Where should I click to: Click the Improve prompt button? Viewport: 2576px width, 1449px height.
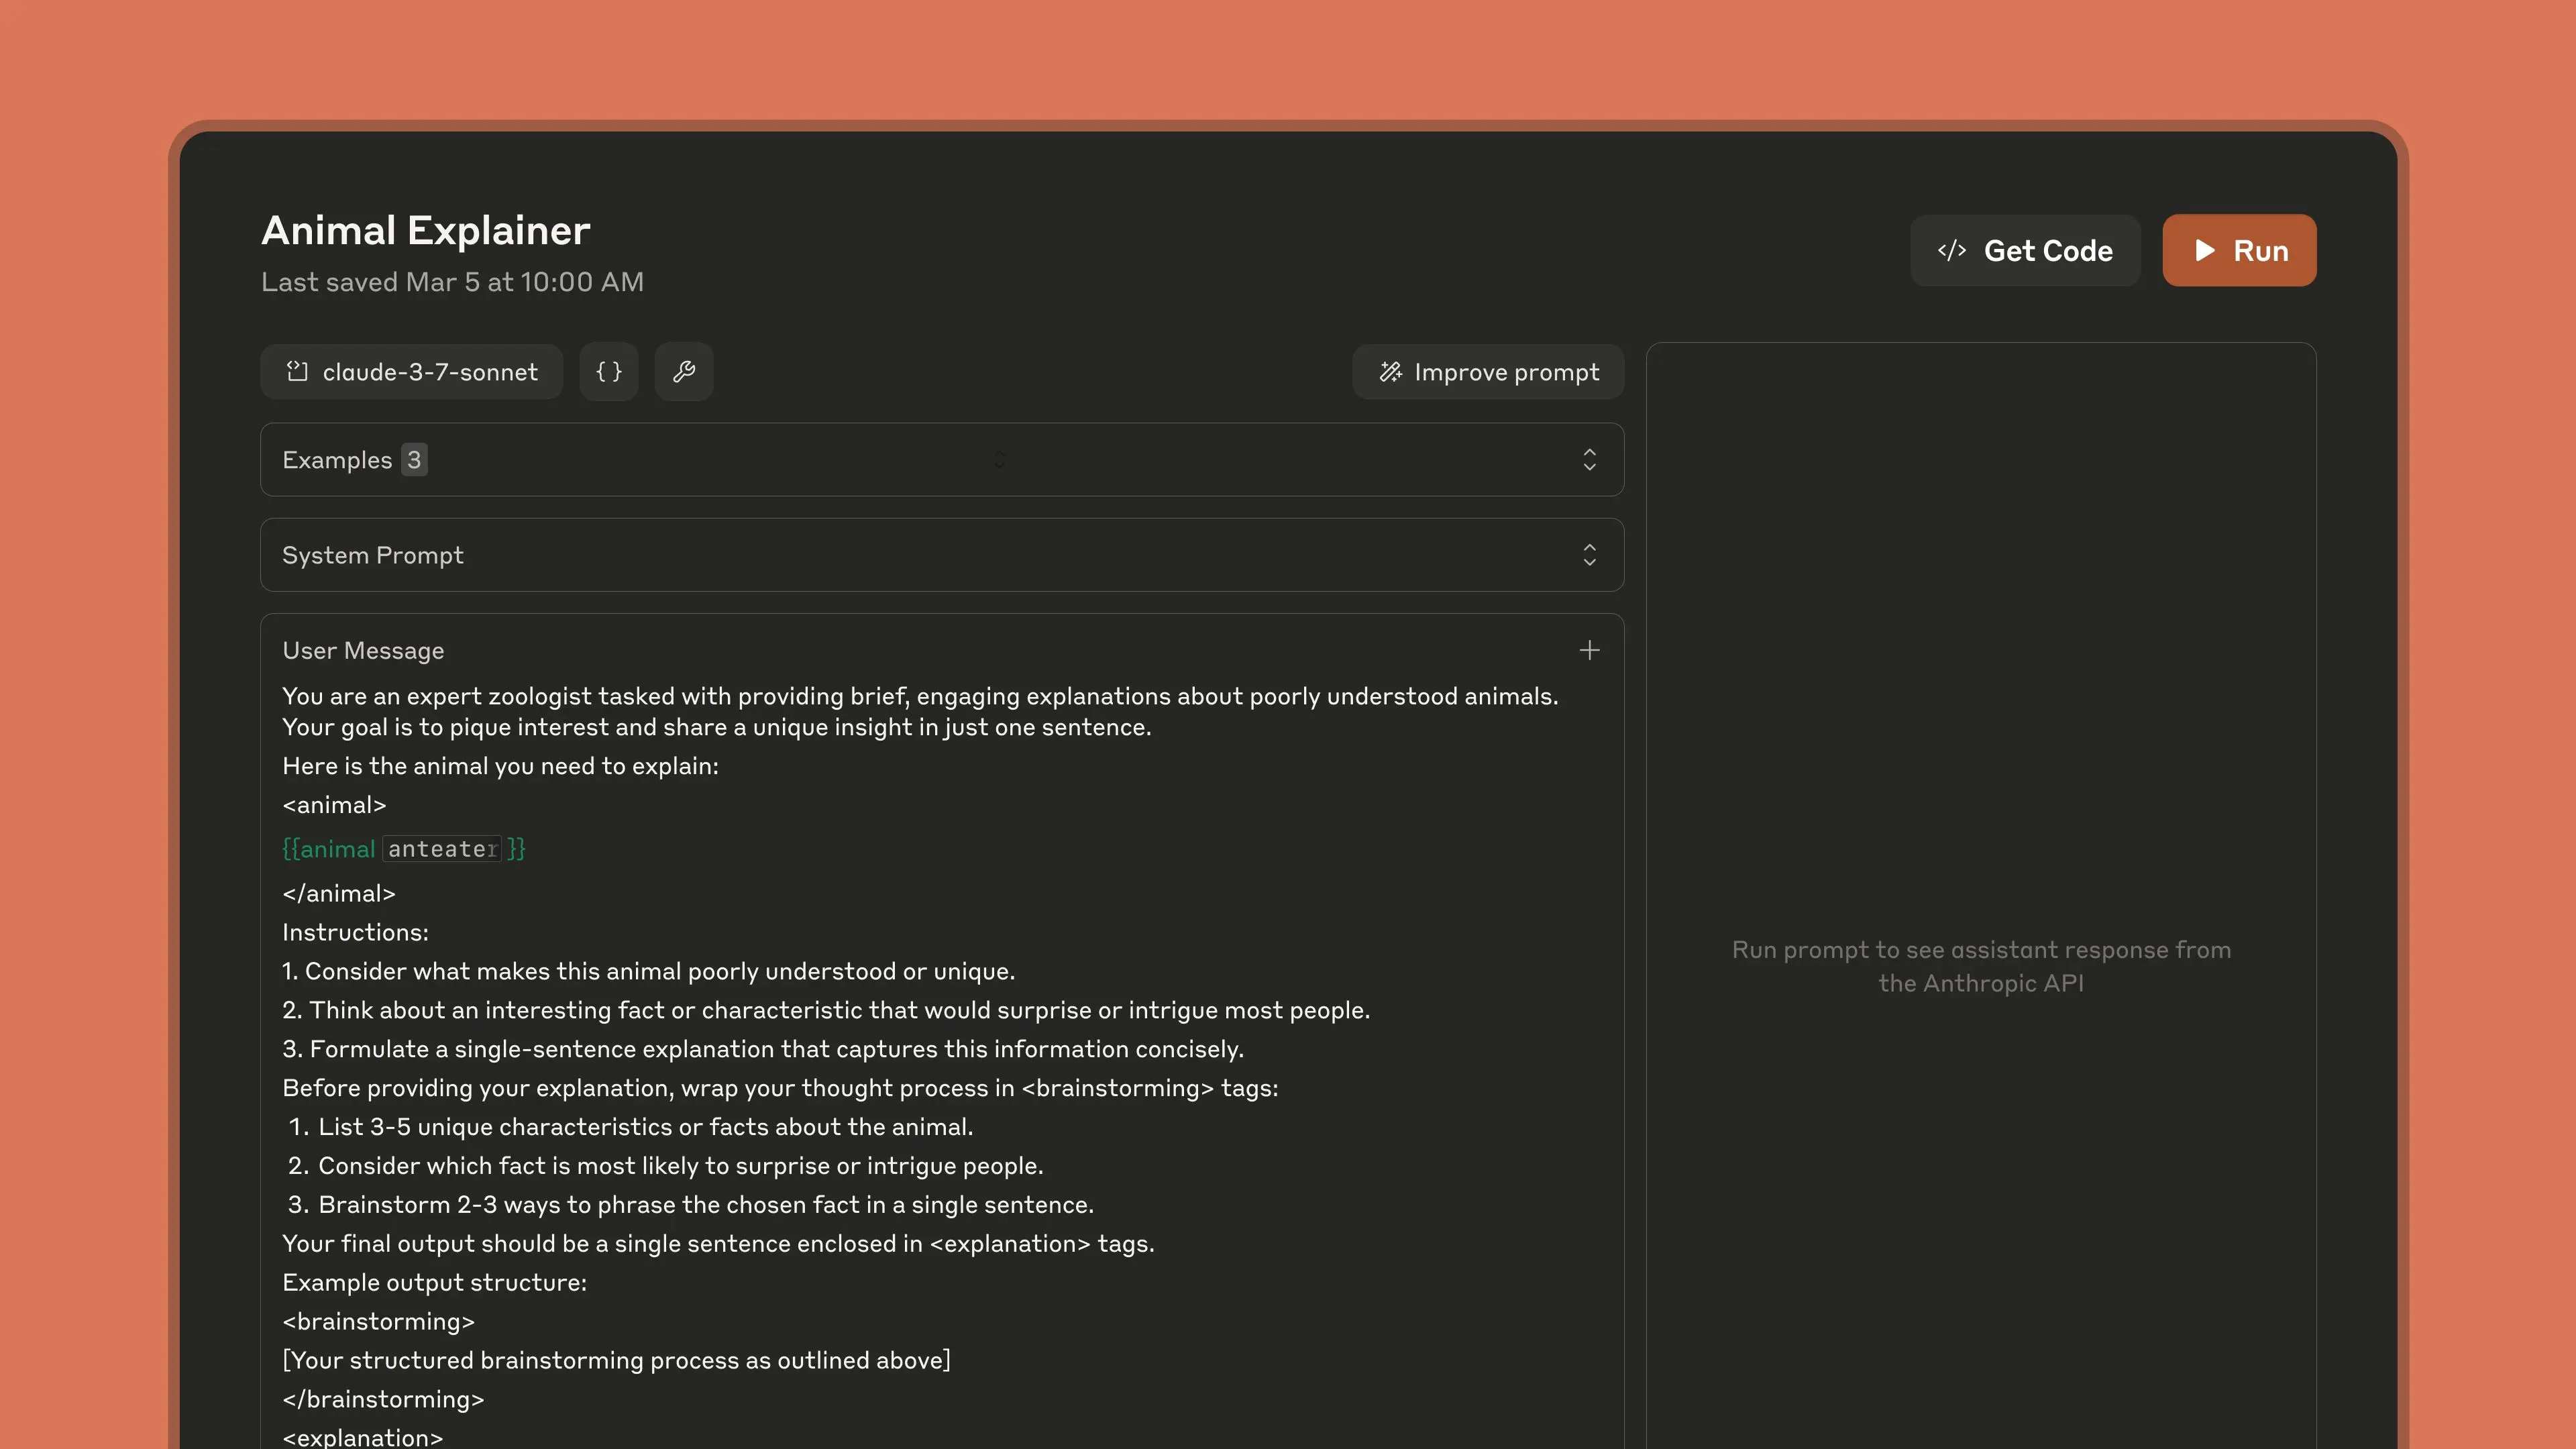click(1487, 371)
